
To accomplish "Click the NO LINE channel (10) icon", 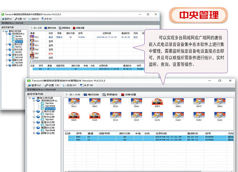I will 95,115.
